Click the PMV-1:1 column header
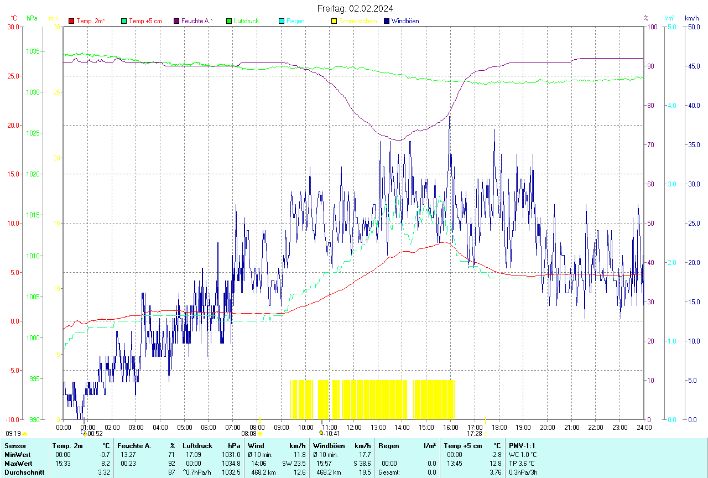The width and height of the screenshot is (708, 478). click(x=522, y=446)
